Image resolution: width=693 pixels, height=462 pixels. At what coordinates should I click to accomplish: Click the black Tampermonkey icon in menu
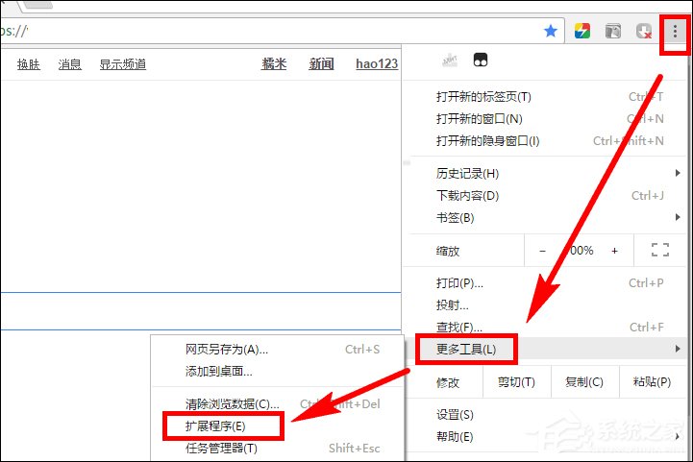coord(480,61)
